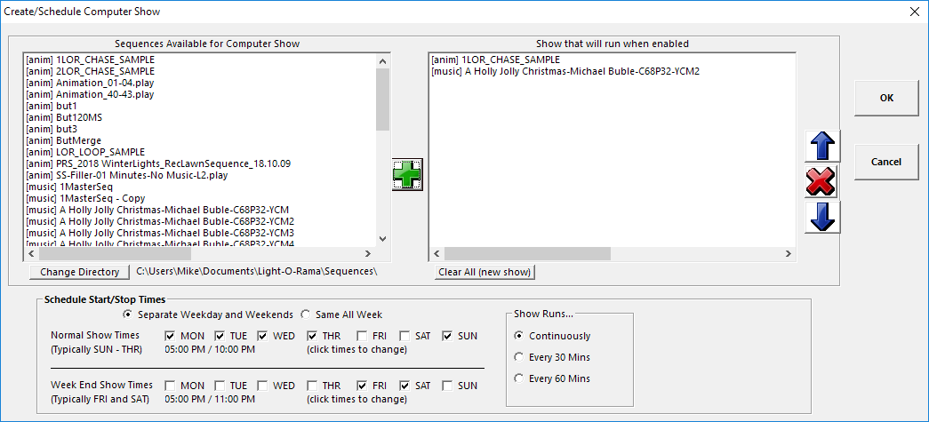Uncheck MON in Normal Show Times
Image resolution: width=929 pixels, height=422 pixels.
click(x=171, y=336)
